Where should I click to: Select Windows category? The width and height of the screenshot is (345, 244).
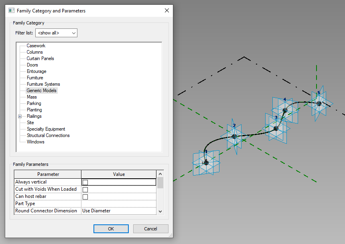(x=35, y=142)
